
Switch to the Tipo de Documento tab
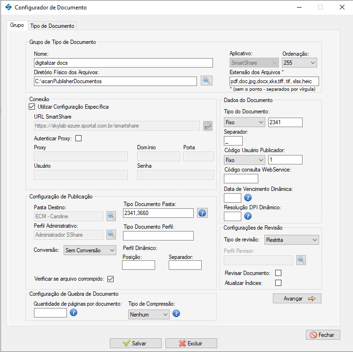[x=52, y=26]
